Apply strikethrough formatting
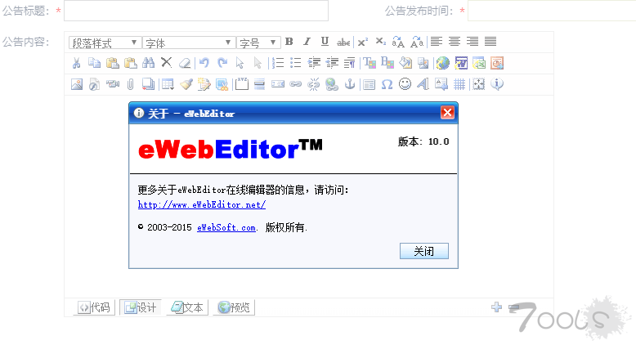 343,42
